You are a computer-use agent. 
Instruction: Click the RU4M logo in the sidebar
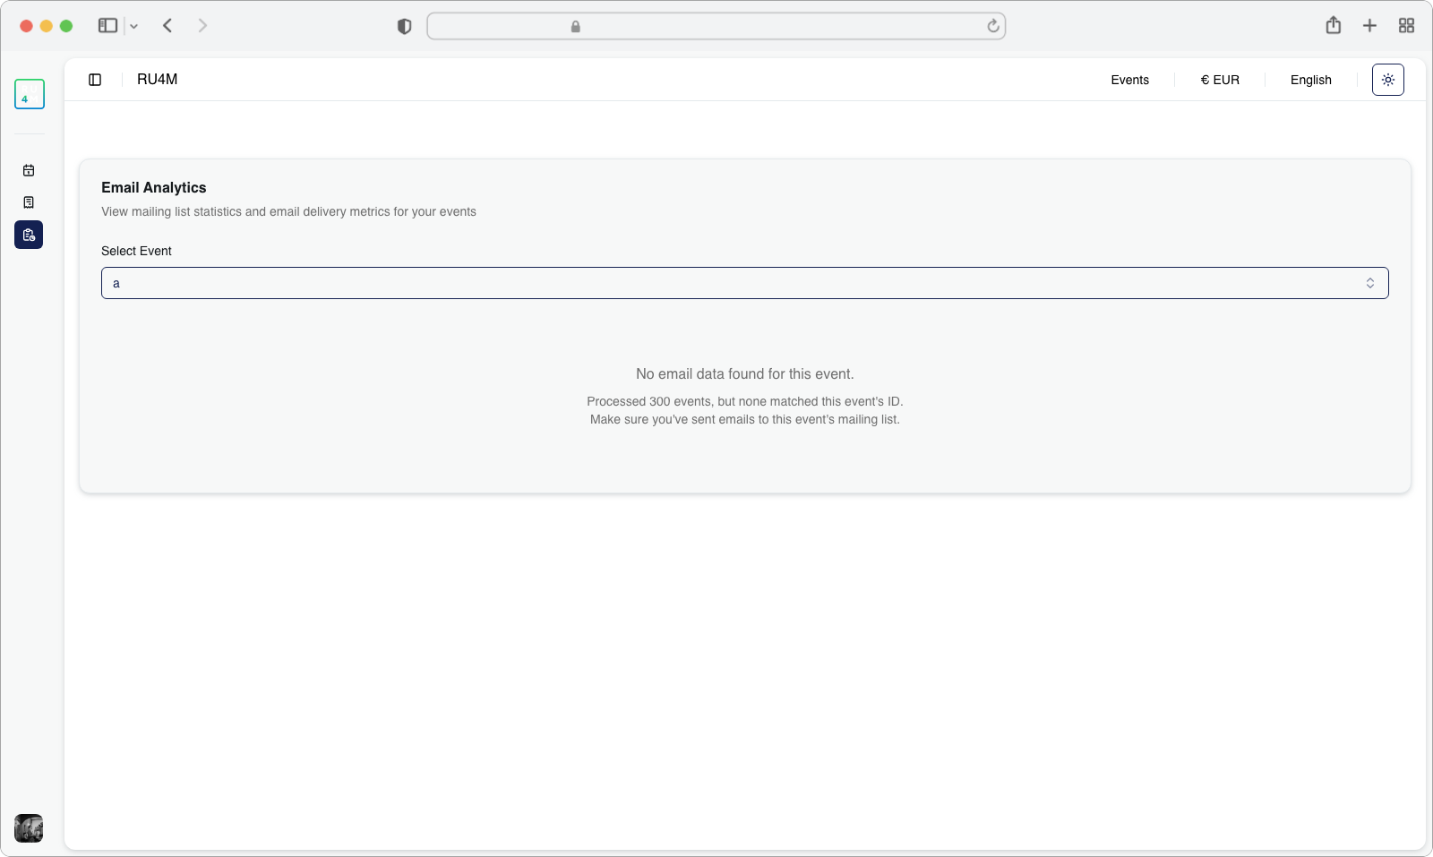(x=30, y=94)
